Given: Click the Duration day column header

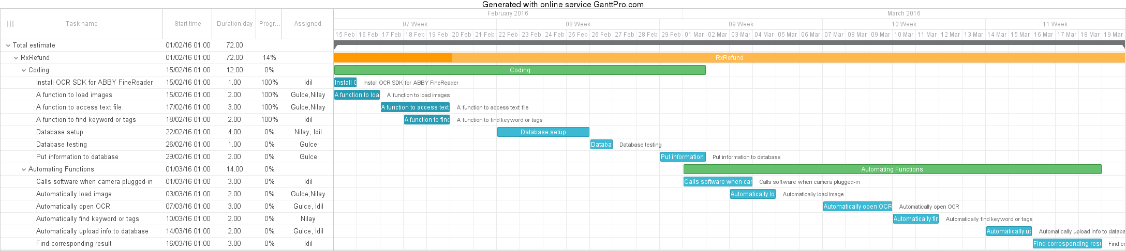Looking at the screenshot, I should [x=234, y=24].
